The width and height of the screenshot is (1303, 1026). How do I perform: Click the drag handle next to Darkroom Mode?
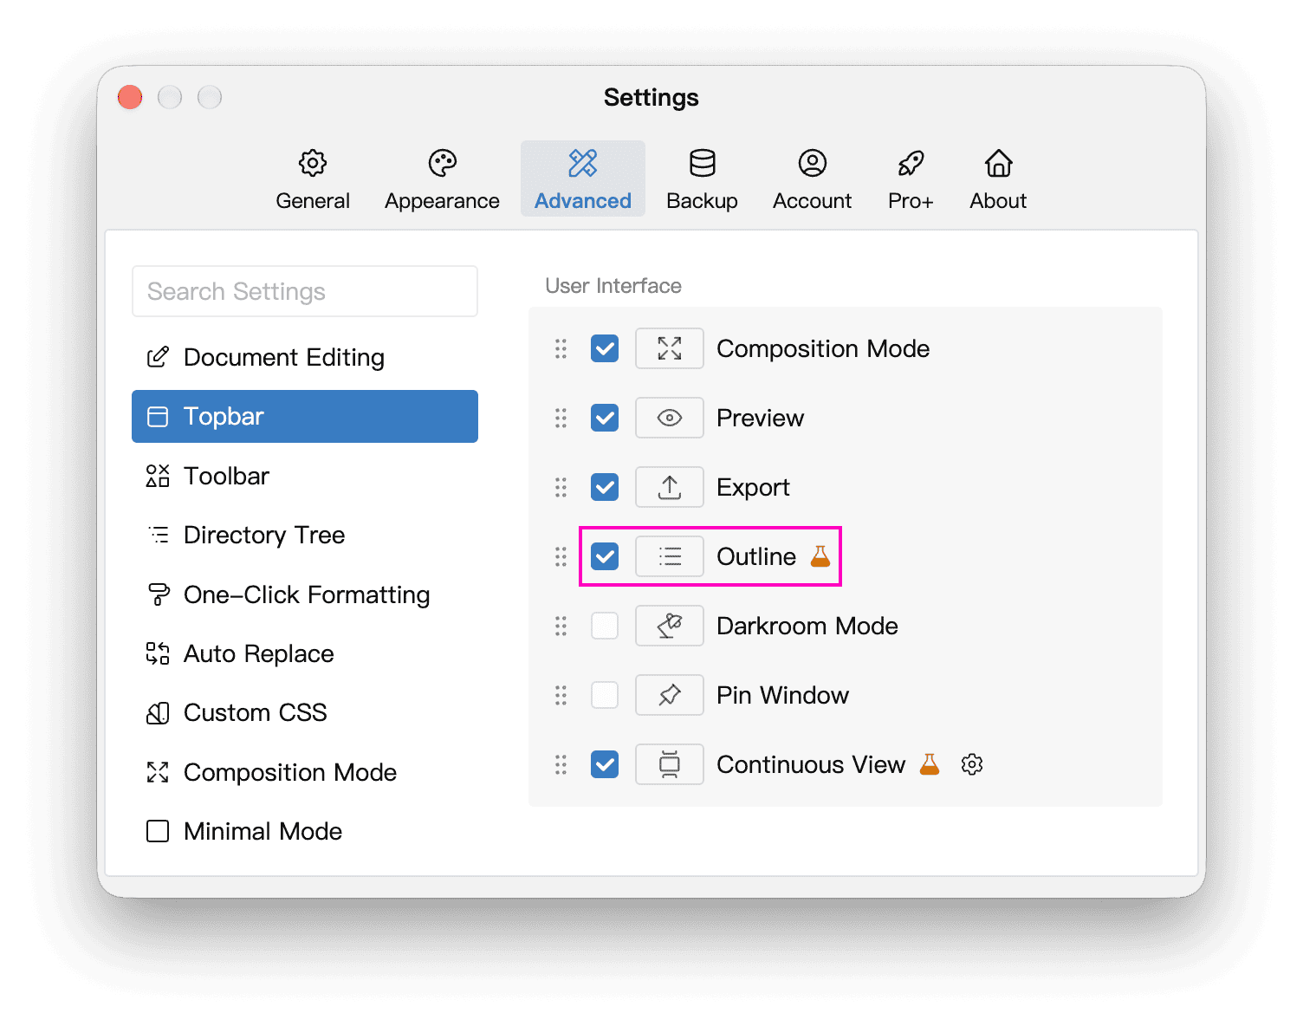[561, 626]
